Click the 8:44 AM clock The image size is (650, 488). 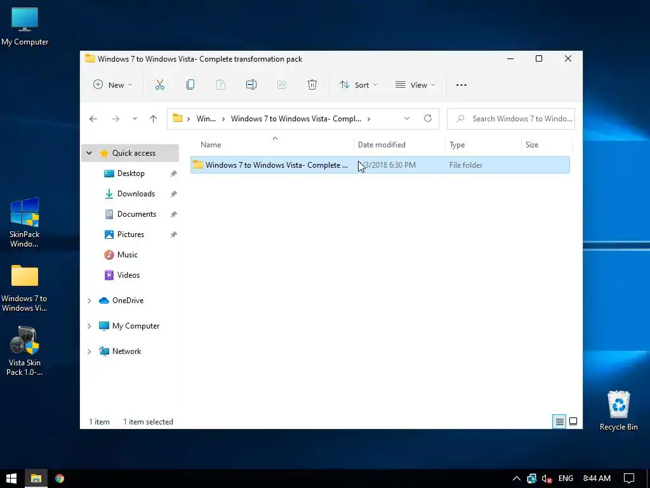(x=597, y=478)
